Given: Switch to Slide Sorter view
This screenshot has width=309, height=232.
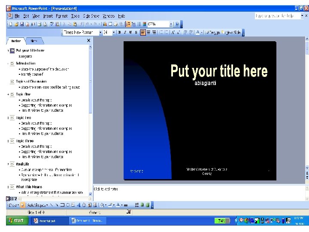Looking at the screenshot, I should tap(12, 198).
